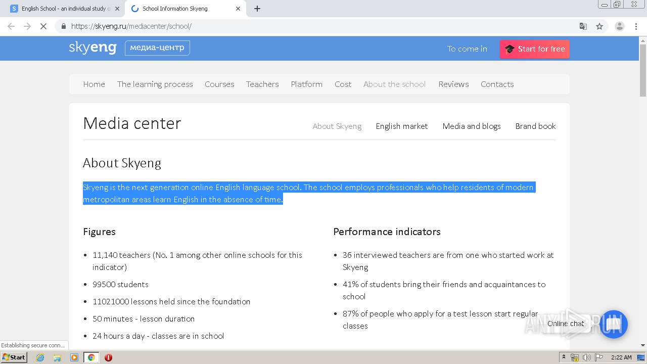Viewport: 647px width, 364px height.
Task: Open the volume speaker tray icon
Action: 586,357
